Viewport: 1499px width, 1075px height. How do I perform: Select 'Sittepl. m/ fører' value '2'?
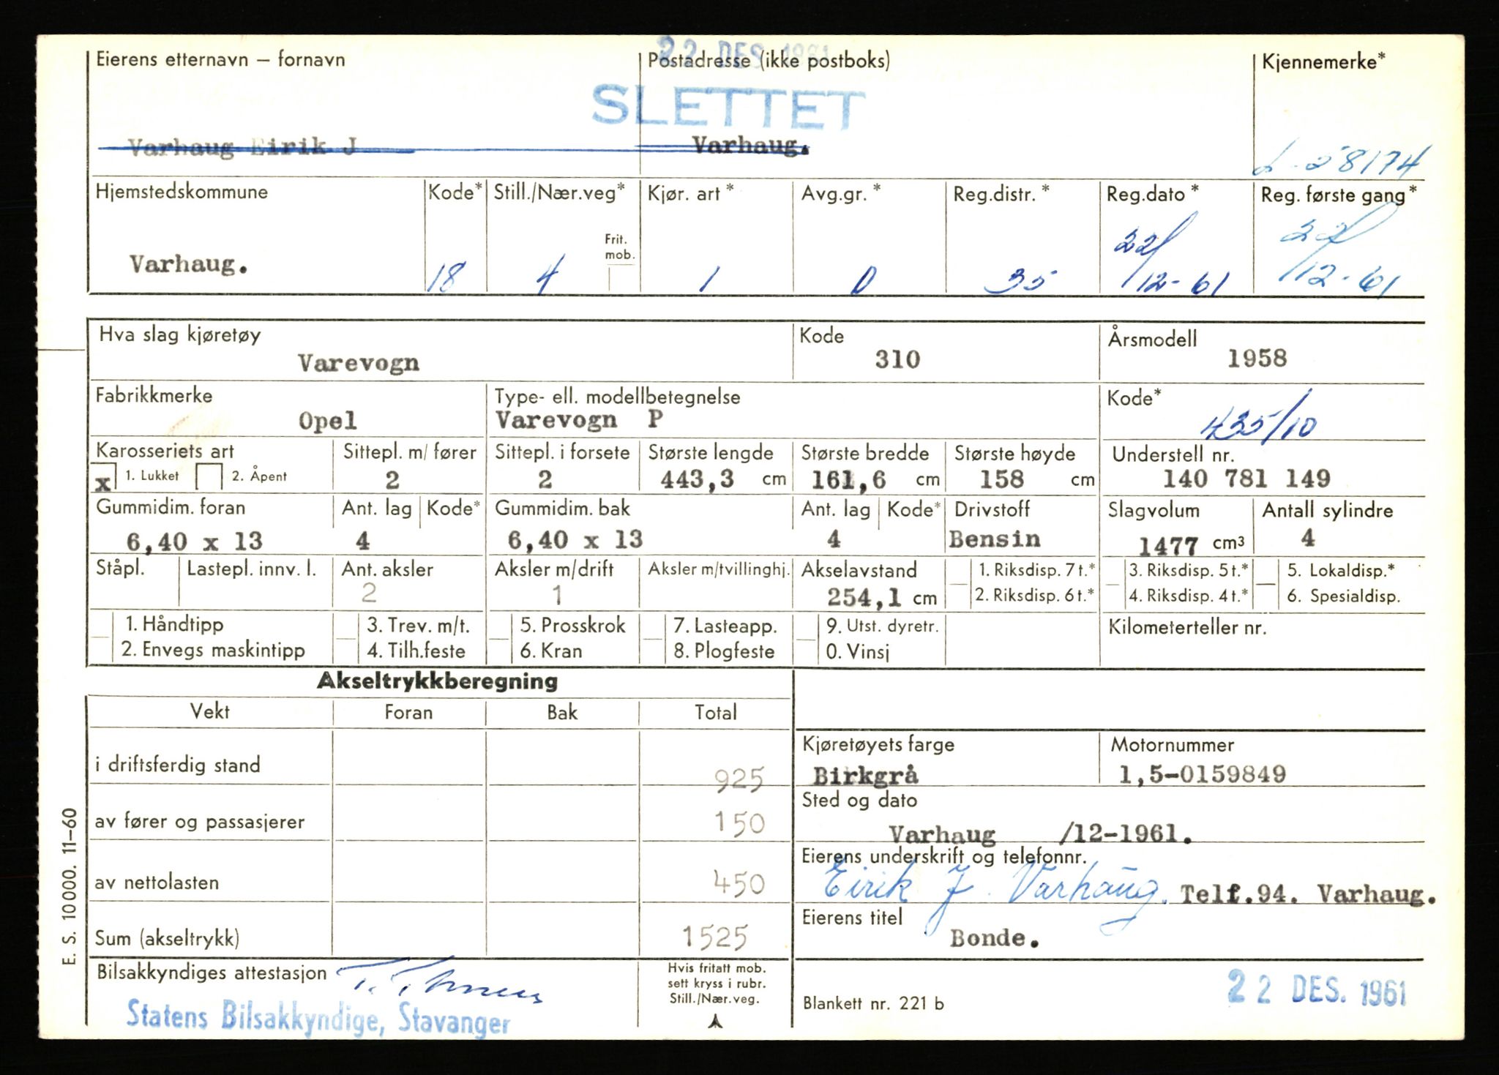pyautogui.click(x=392, y=480)
